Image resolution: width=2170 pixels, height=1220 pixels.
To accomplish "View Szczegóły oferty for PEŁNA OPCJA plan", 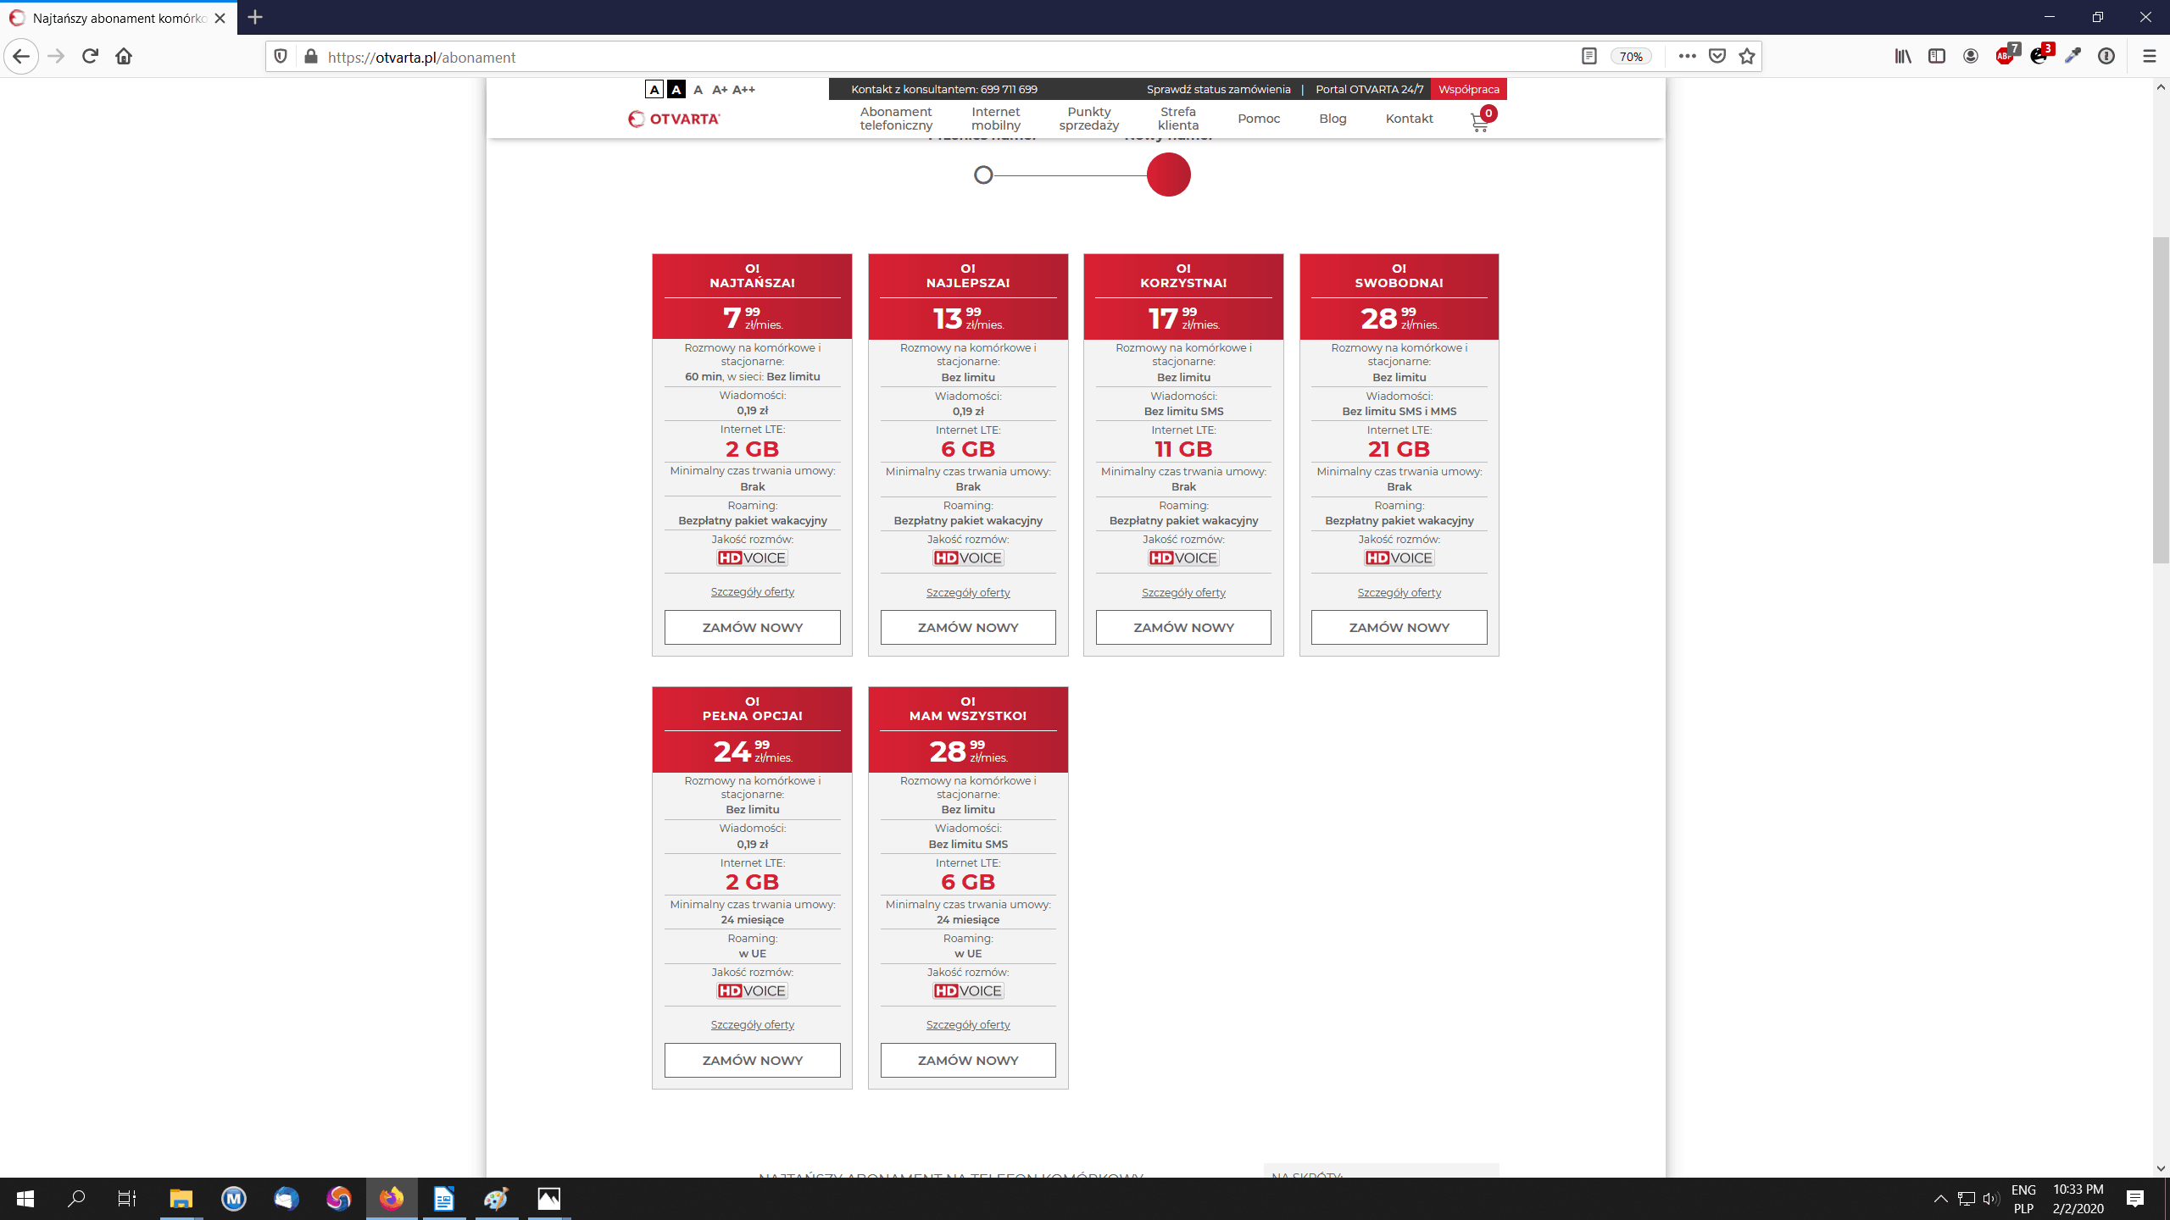I will 752,1025.
